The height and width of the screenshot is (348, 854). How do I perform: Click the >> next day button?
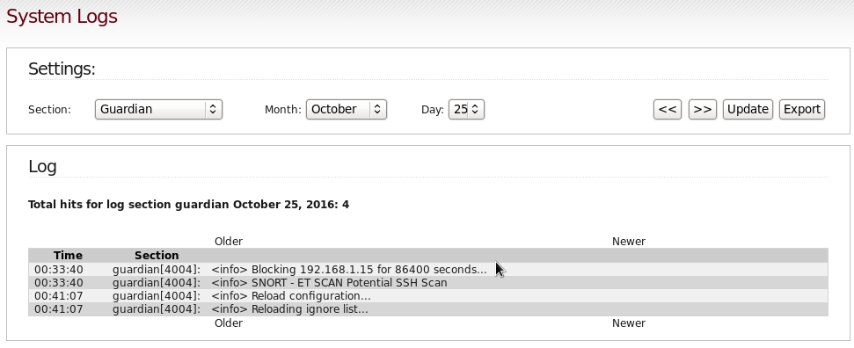pyautogui.click(x=702, y=110)
